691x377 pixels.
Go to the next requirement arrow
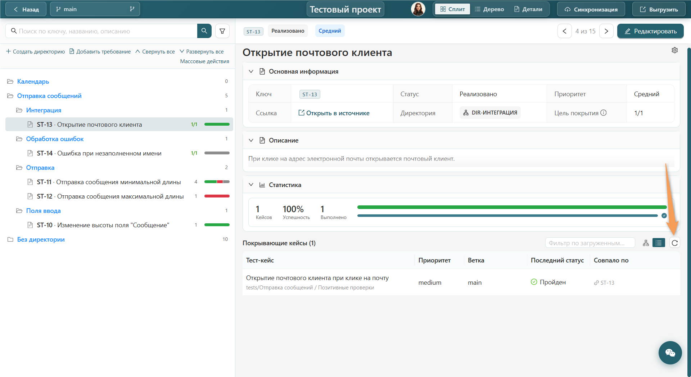click(606, 31)
